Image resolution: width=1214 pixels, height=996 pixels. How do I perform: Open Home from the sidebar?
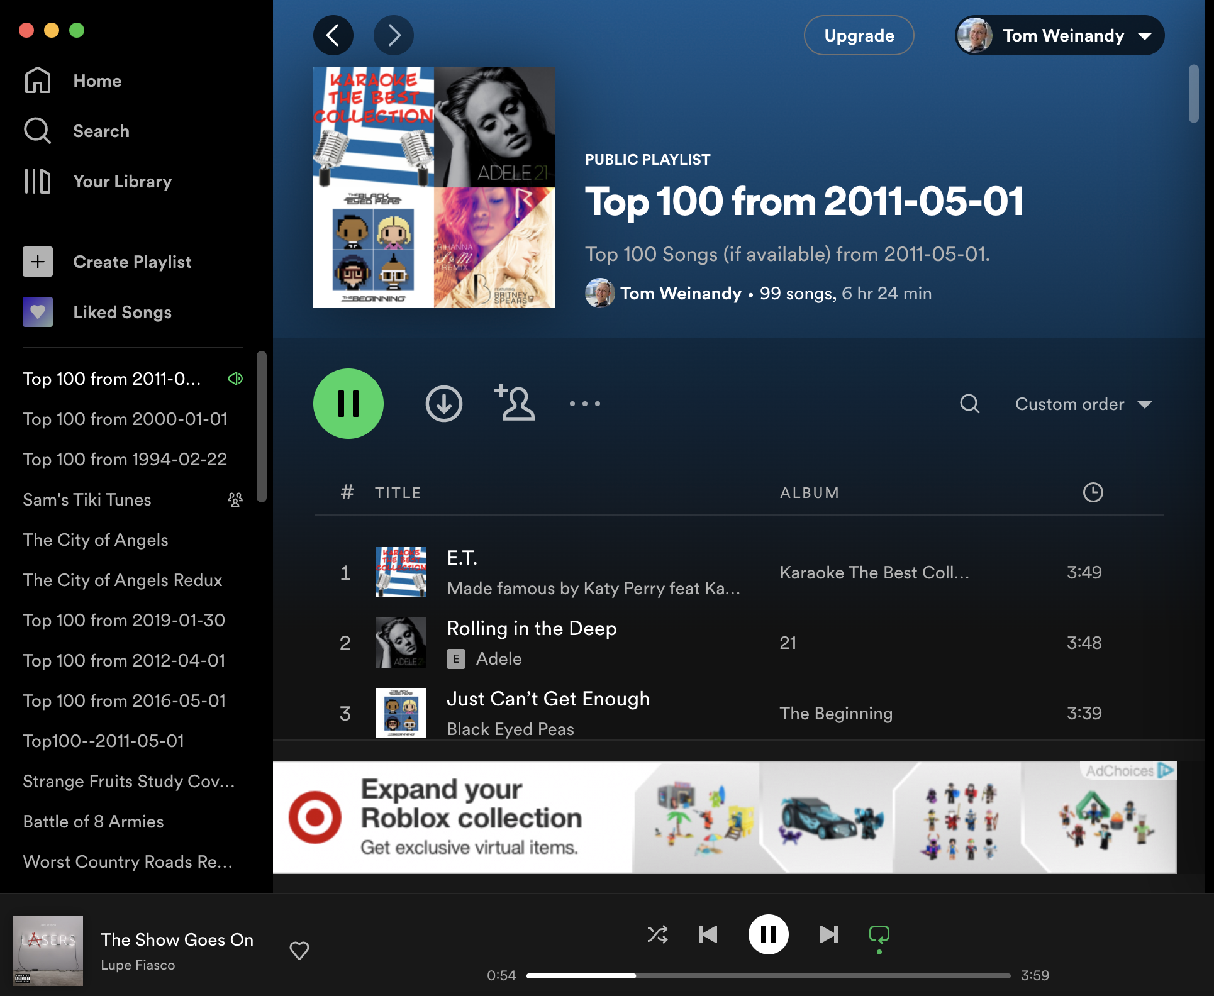point(72,80)
